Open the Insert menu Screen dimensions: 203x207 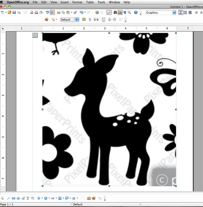pos(65,2)
